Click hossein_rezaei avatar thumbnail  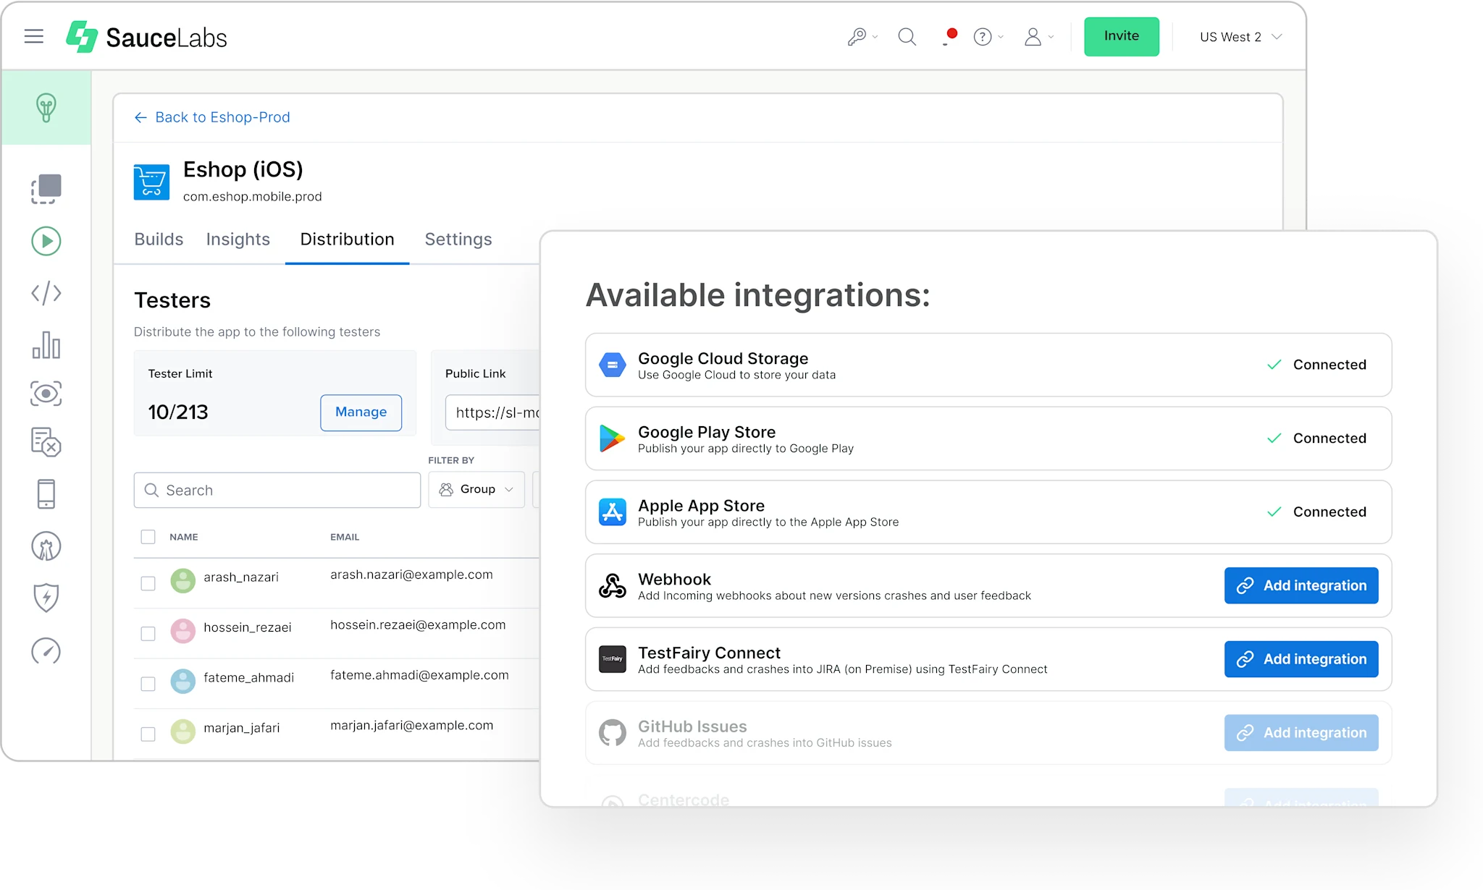point(183,631)
